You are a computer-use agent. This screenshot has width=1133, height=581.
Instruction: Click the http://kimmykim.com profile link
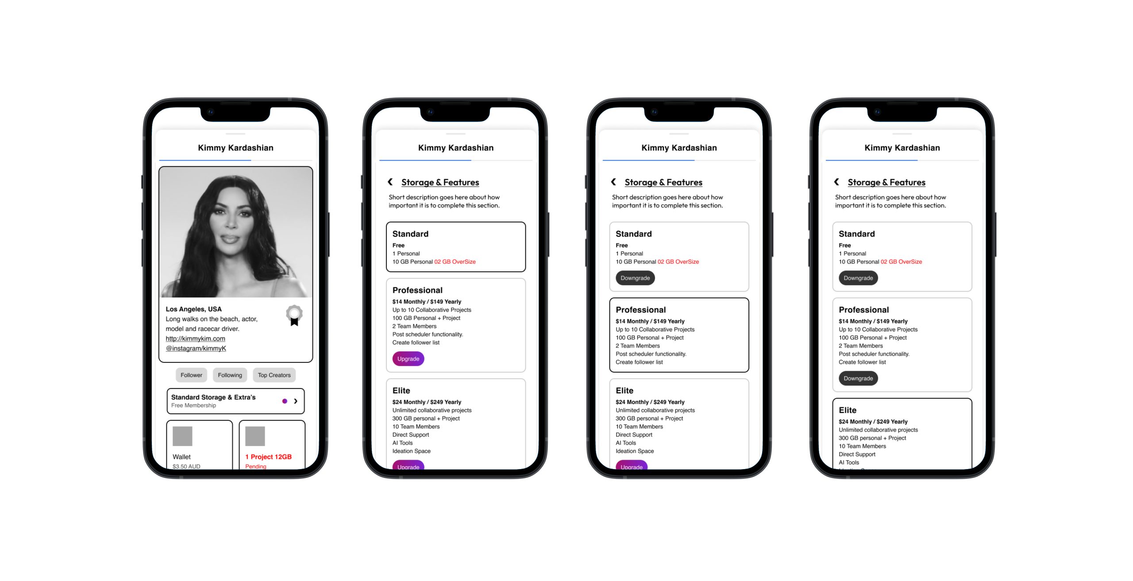[x=195, y=339]
